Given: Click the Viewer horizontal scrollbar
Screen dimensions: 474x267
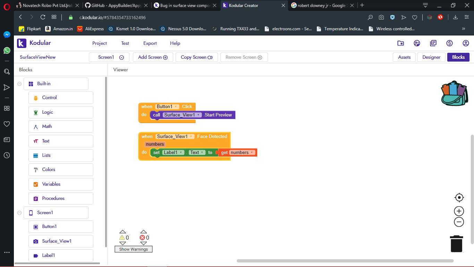Looking at the screenshot, I should coord(345,261).
